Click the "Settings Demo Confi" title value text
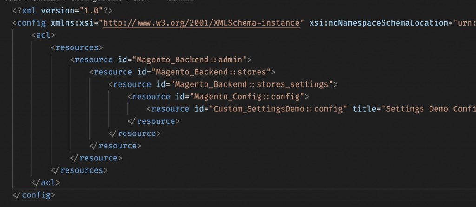The width and height of the screenshot is (476, 207). click(x=428, y=109)
